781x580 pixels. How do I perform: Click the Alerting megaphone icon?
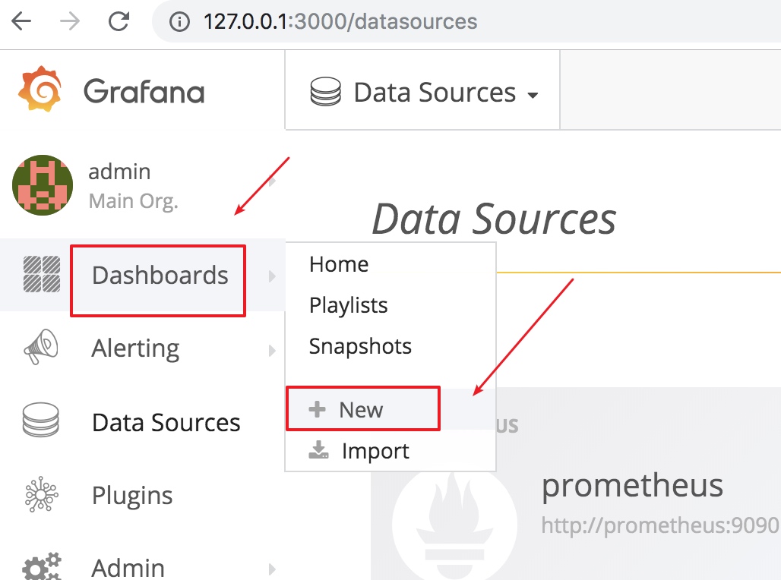coord(41,347)
